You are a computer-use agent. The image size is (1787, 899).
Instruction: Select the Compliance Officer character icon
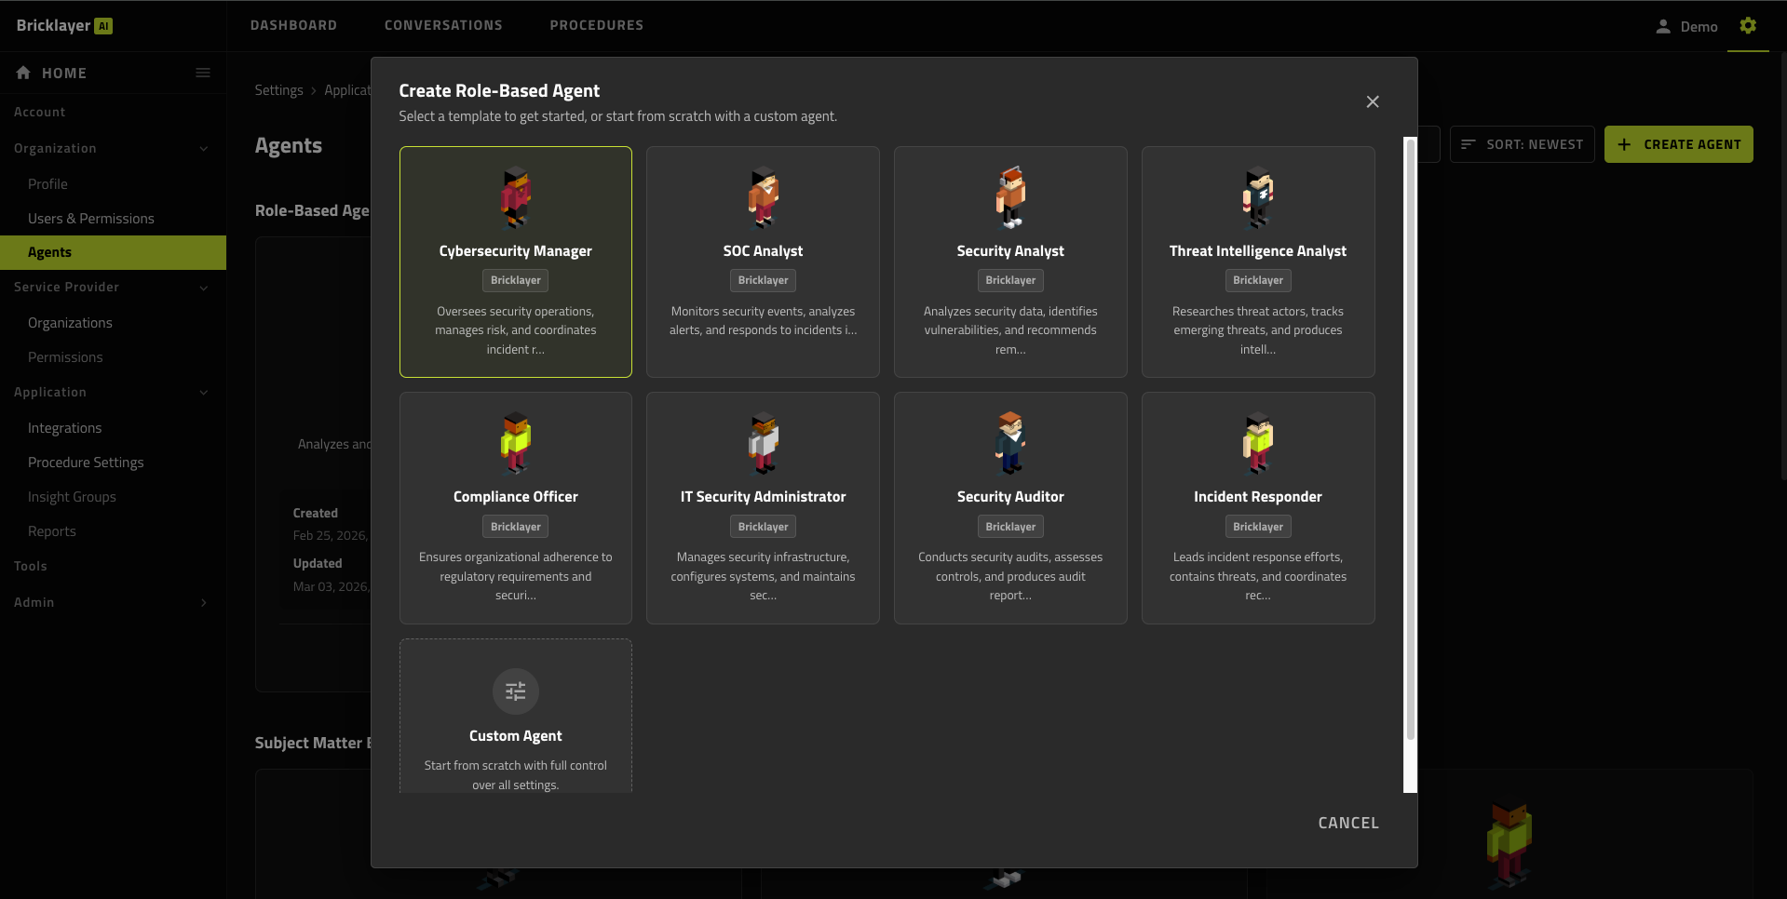[x=515, y=443]
